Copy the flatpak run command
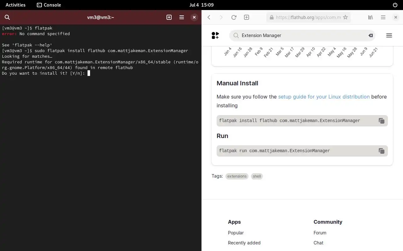The width and height of the screenshot is (403, 251). (x=381, y=151)
